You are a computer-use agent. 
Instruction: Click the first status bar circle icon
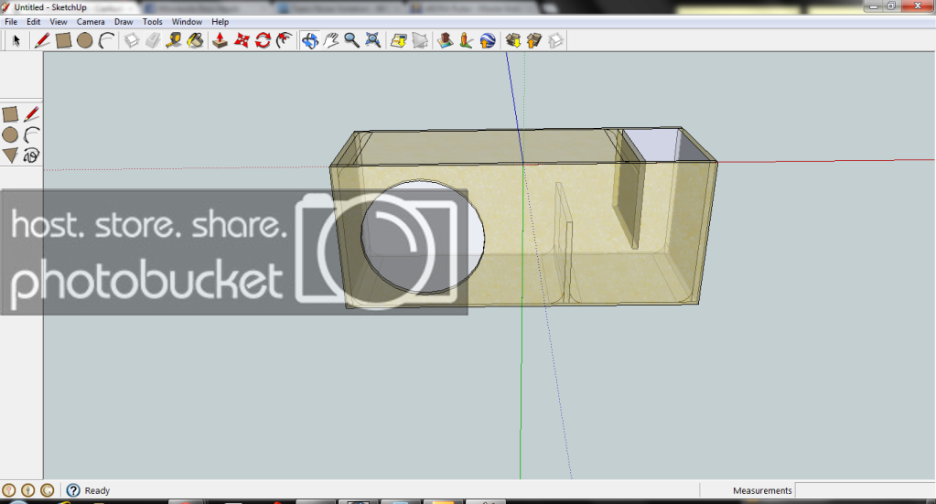[x=9, y=490]
